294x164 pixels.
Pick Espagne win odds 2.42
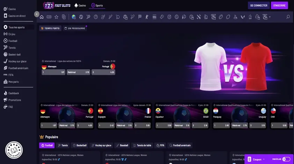click(106, 125)
